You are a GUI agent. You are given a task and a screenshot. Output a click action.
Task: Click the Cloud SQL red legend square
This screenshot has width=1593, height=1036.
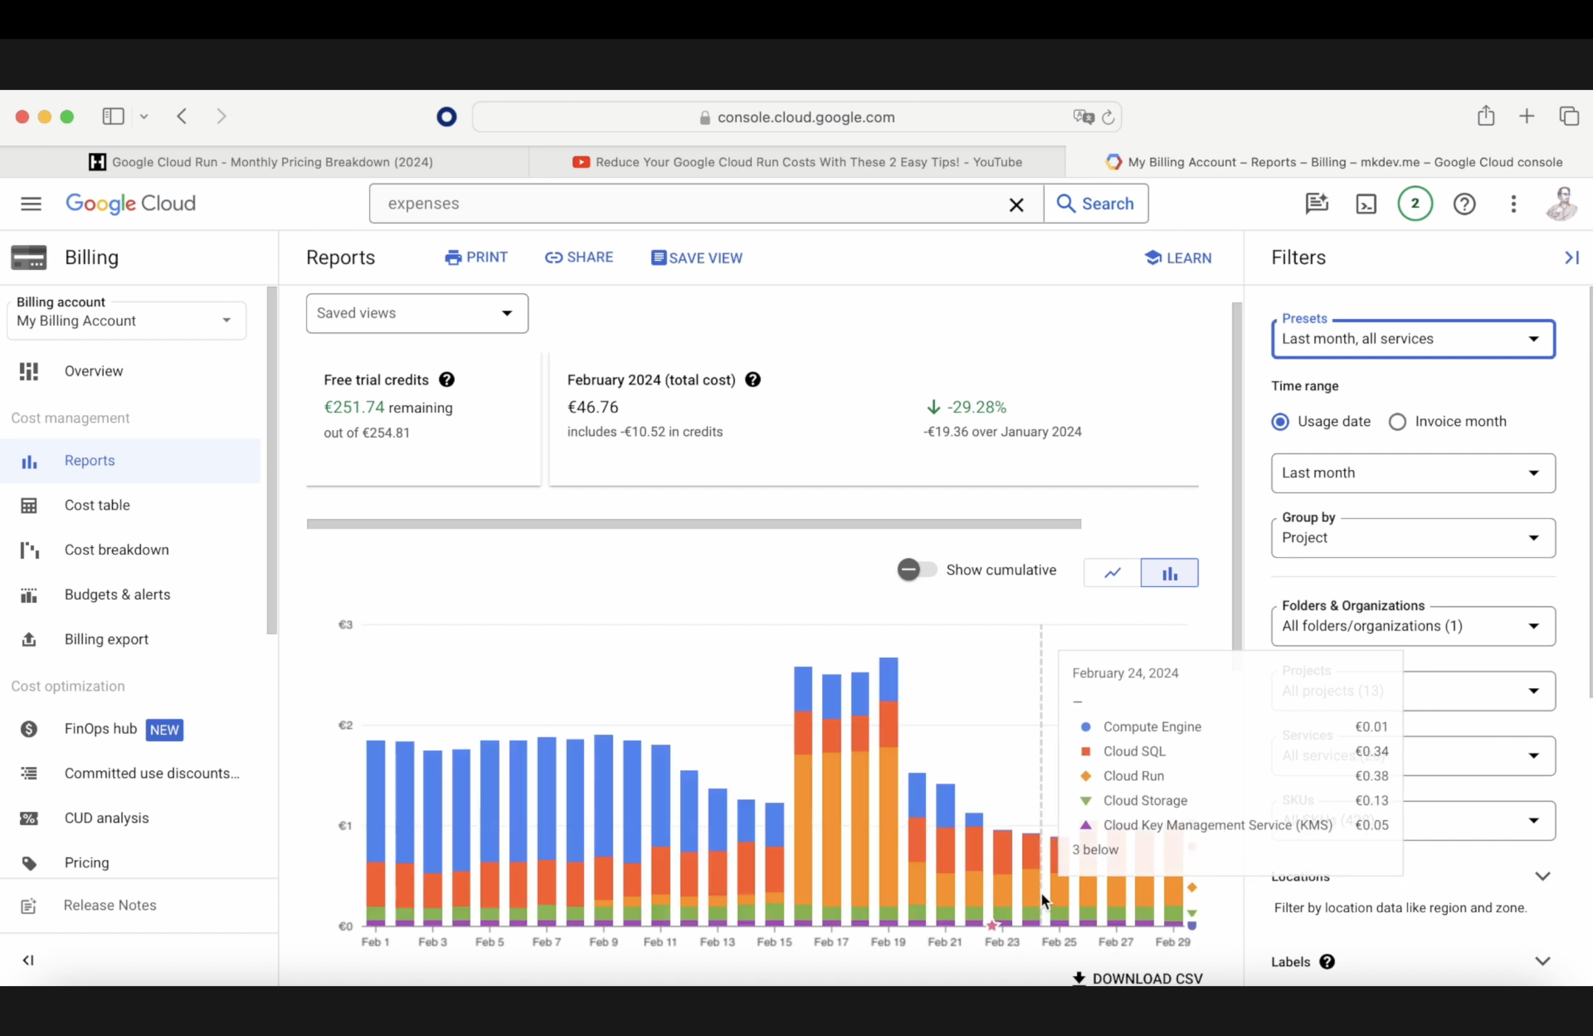click(1086, 752)
